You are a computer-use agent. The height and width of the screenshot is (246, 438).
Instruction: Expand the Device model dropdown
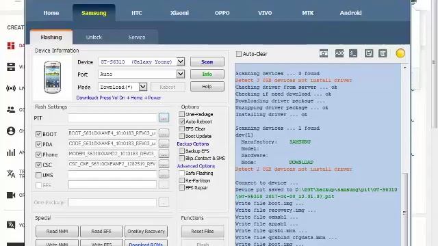click(181, 61)
